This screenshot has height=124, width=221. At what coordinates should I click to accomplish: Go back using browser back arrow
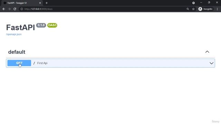[x=4, y=9]
